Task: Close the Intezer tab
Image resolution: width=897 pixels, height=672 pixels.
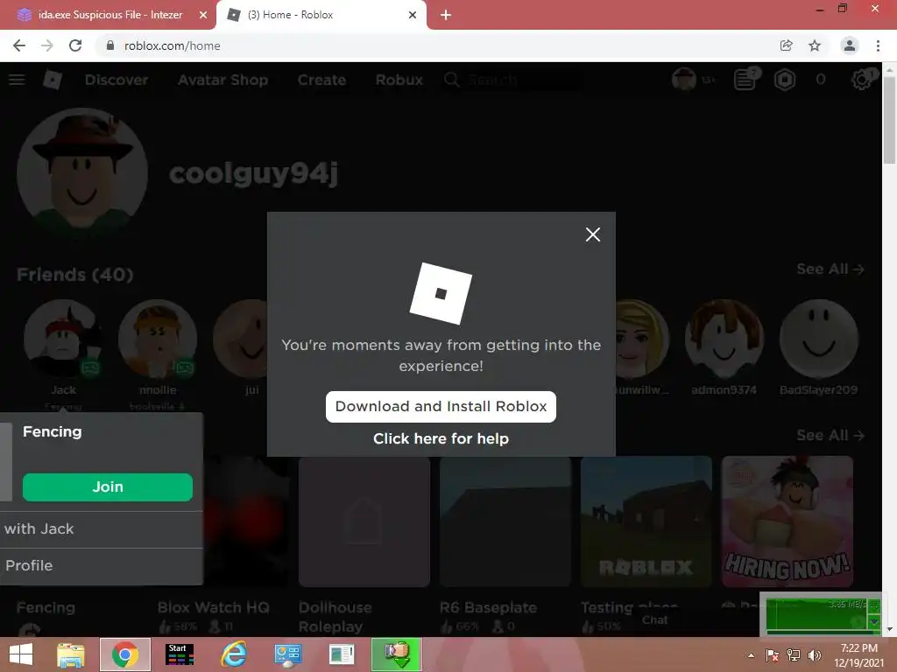Action: [203, 15]
